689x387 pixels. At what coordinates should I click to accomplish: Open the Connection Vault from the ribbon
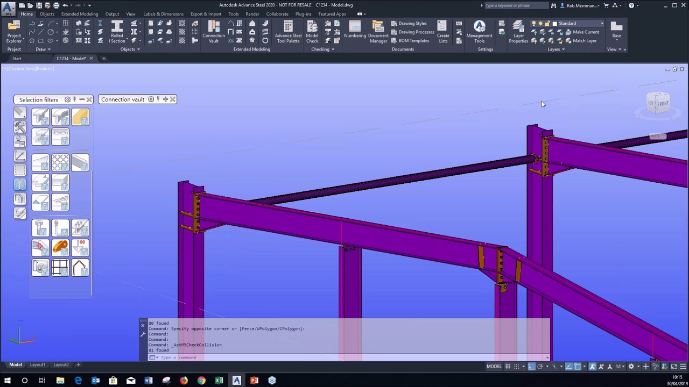(214, 32)
